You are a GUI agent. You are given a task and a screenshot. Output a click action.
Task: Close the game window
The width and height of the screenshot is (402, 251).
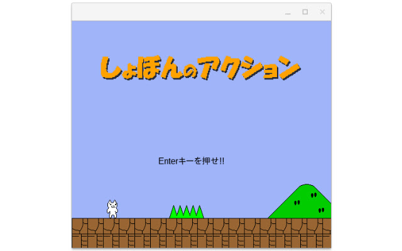[322, 12]
